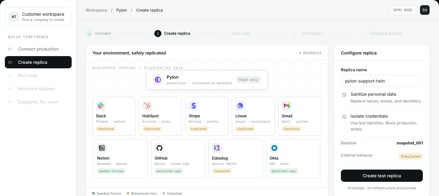Click the Seeded fixture legend entry

(107, 193)
